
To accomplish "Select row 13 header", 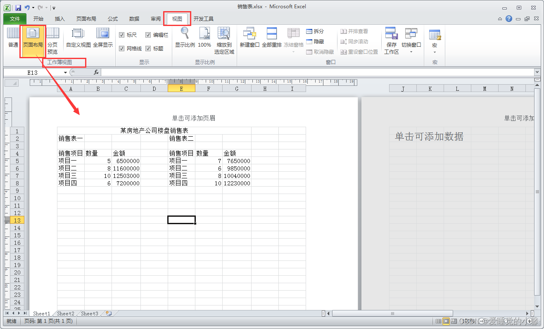I will [x=17, y=220].
